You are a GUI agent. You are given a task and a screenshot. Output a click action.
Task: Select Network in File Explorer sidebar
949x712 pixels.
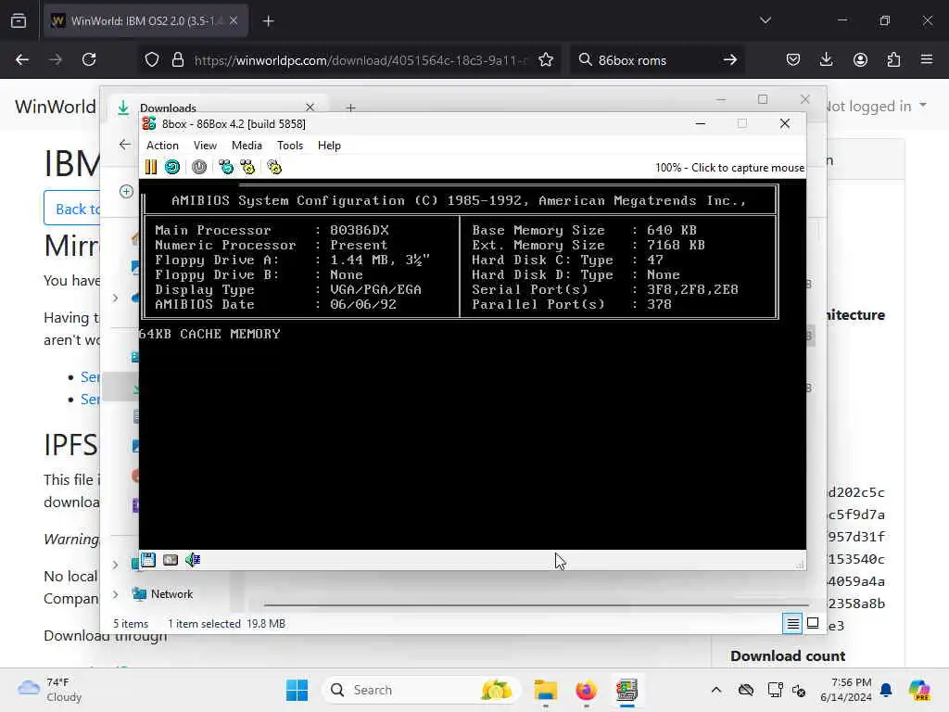click(171, 594)
